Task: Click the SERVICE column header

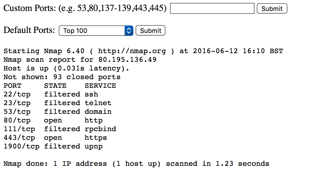Action: [x=100, y=86]
